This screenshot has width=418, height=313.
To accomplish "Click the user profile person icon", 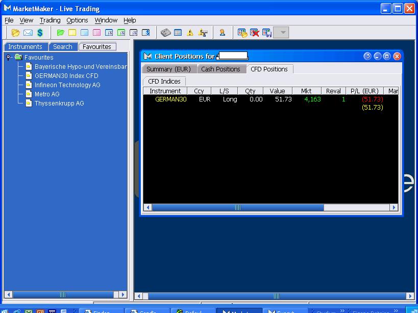I will pos(222,33).
